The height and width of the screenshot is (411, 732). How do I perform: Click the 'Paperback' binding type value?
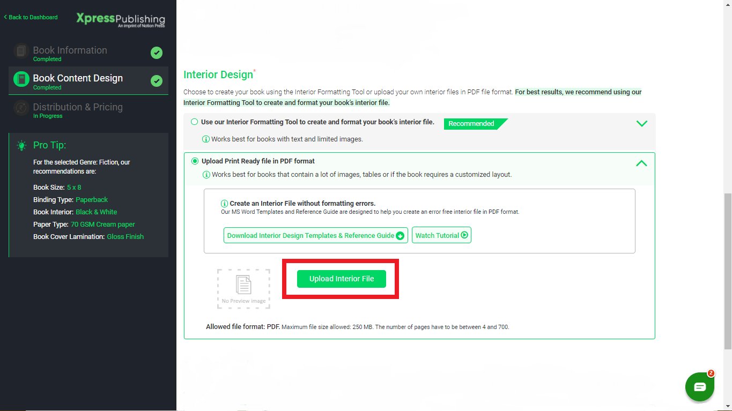coord(92,200)
